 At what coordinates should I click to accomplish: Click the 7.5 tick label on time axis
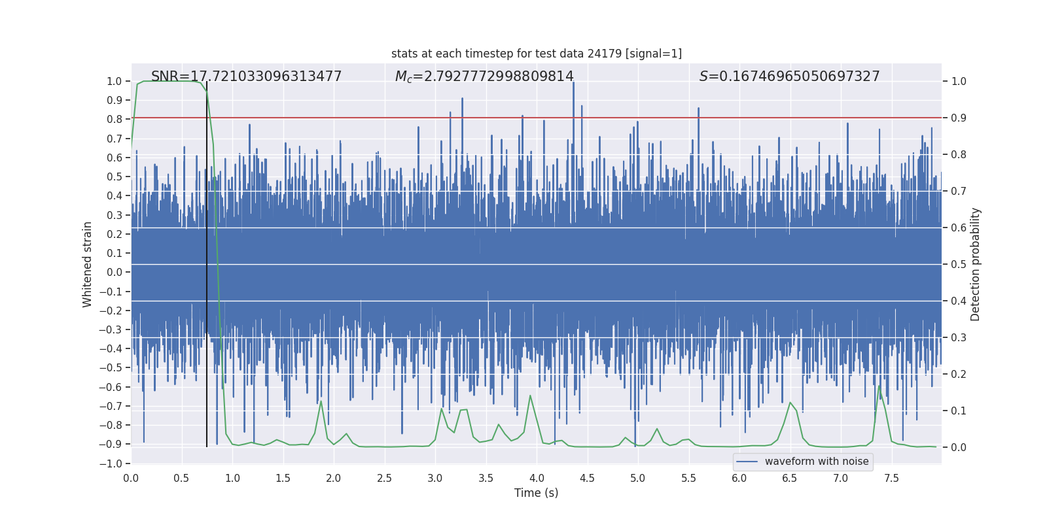[891, 478]
